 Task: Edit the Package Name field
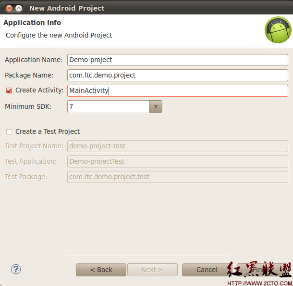coord(178,75)
